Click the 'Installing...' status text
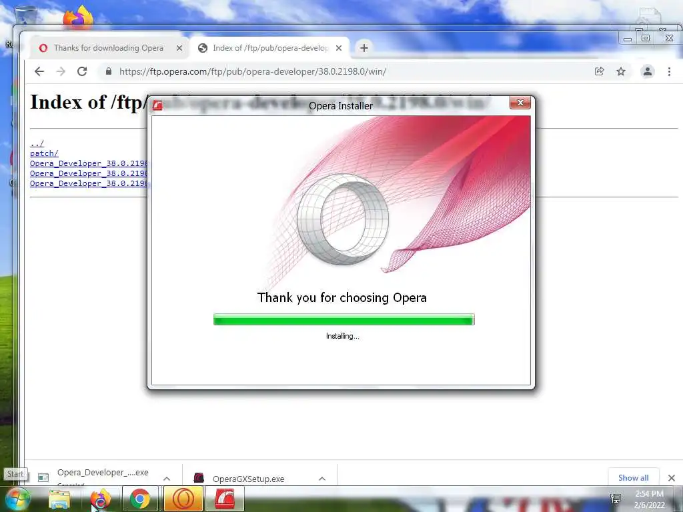The height and width of the screenshot is (512, 683). coord(342,336)
